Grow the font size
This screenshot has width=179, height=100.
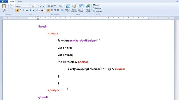[x=40, y=6]
